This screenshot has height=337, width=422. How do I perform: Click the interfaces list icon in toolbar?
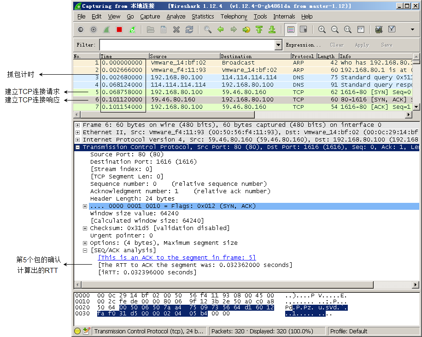pyautogui.click(x=81, y=30)
